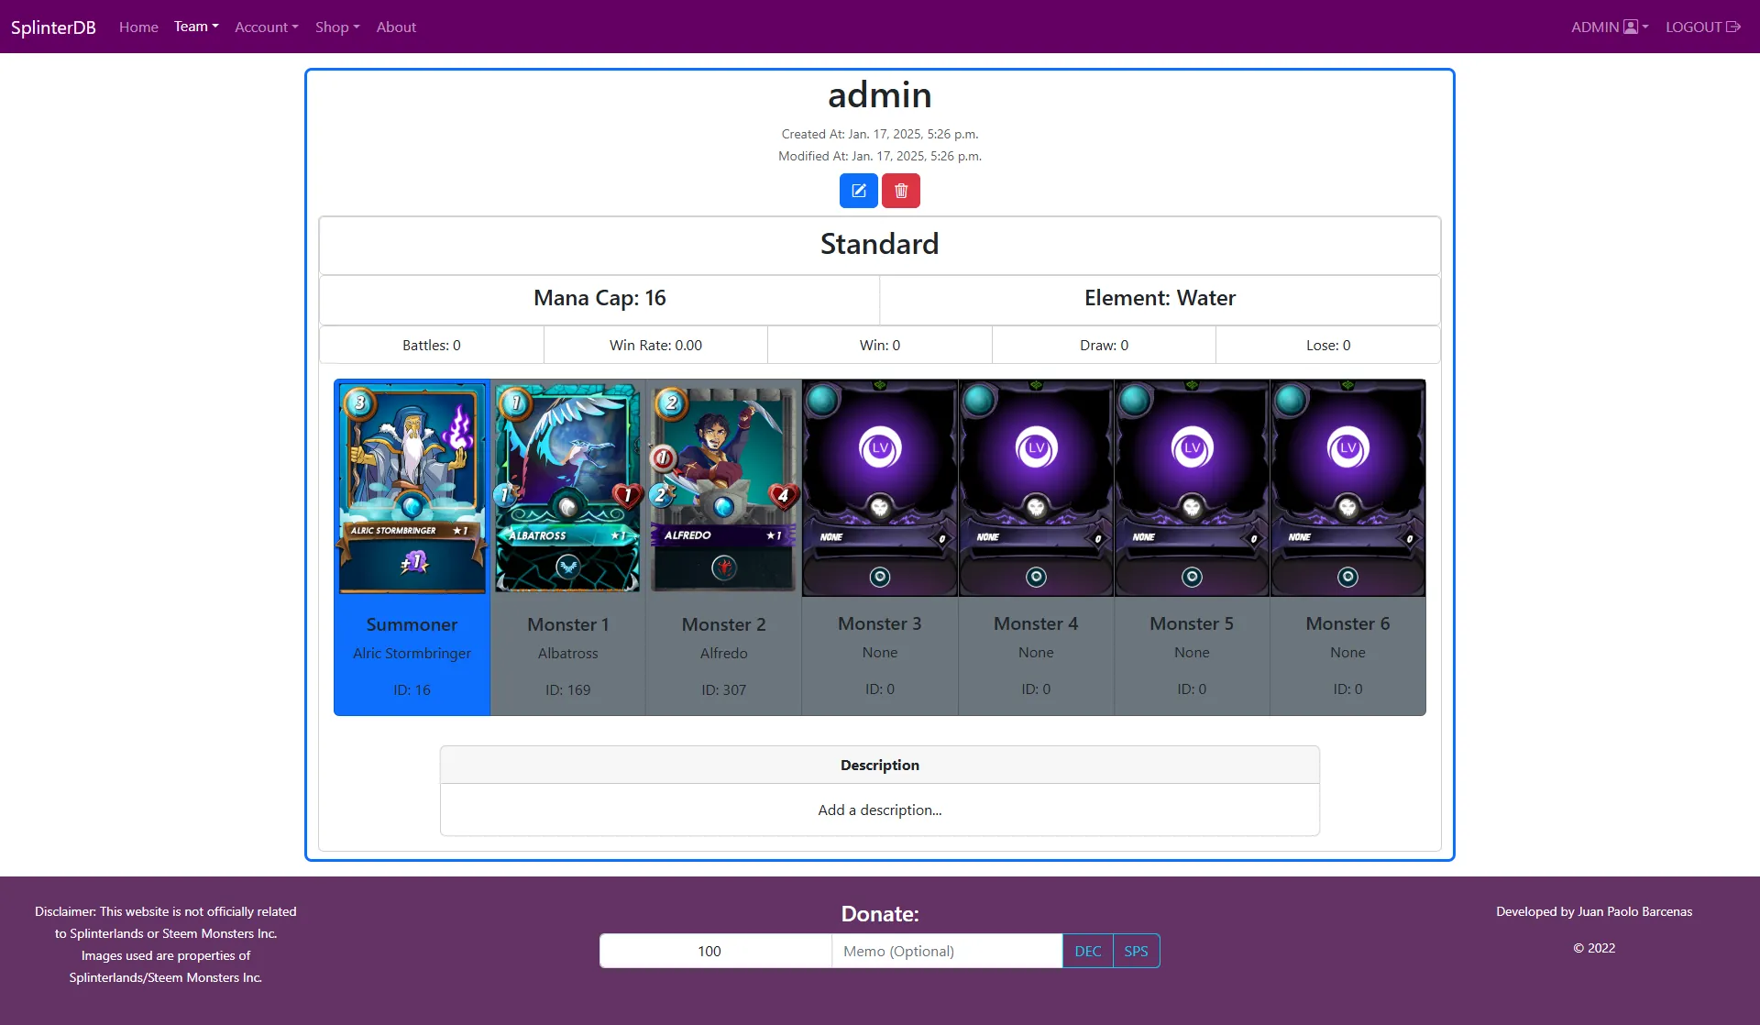Click the Alric Stormbringer summoner card image
The width and height of the screenshot is (1760, 1025).
tap(412, 488)
